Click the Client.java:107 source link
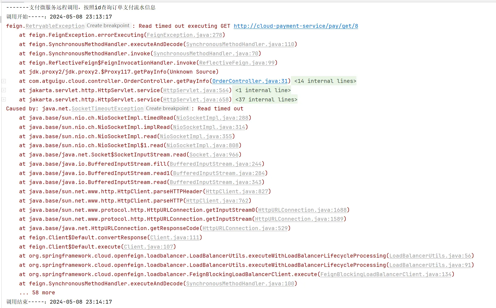The width and height of the screenshot is (496, 308). click(148, 247)
